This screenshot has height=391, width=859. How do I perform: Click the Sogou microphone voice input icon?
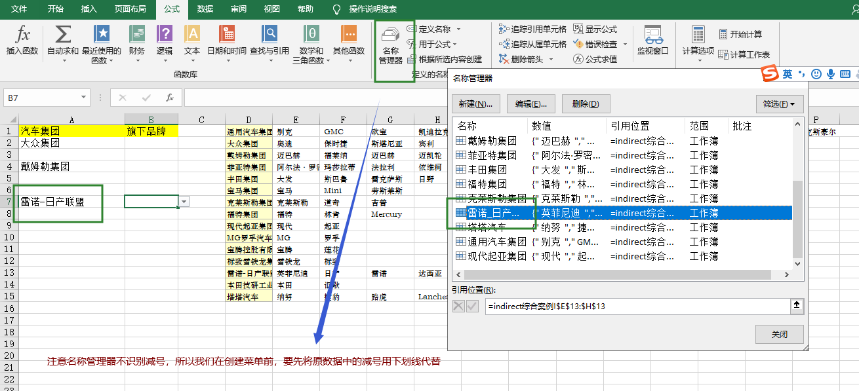pos(830,74)
